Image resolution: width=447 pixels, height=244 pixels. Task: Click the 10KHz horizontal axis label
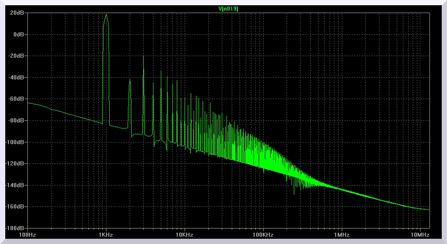click(x=184, y=235)
